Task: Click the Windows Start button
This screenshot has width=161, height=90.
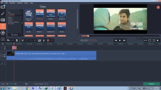Action: click(2, 88)
